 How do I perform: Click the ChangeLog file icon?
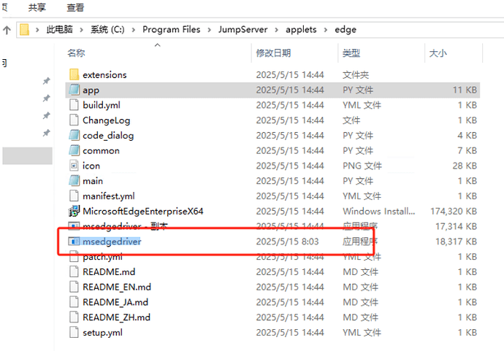pyautogui.click(x=74, y=120)
